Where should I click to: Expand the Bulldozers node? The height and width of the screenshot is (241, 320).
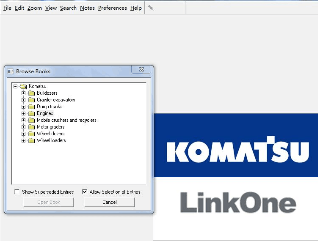coord(23,93)
